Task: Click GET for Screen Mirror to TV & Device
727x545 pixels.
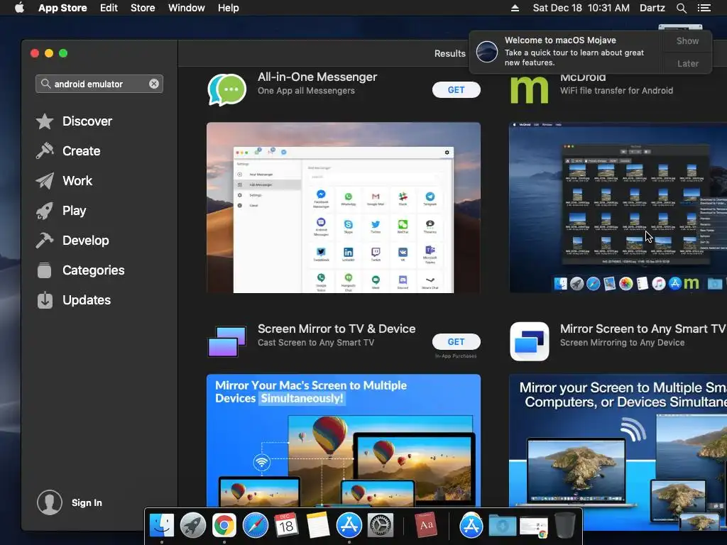Action: (x=457, y=341)
